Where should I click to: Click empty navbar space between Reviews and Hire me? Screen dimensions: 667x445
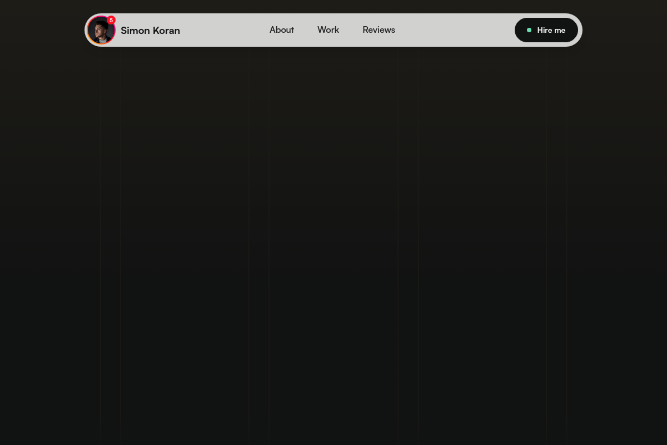(x=455, y=30)
